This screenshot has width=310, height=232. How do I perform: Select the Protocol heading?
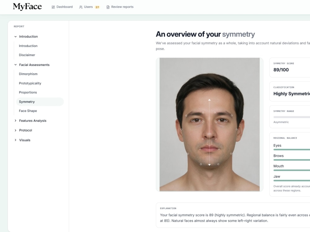point(25,130)
